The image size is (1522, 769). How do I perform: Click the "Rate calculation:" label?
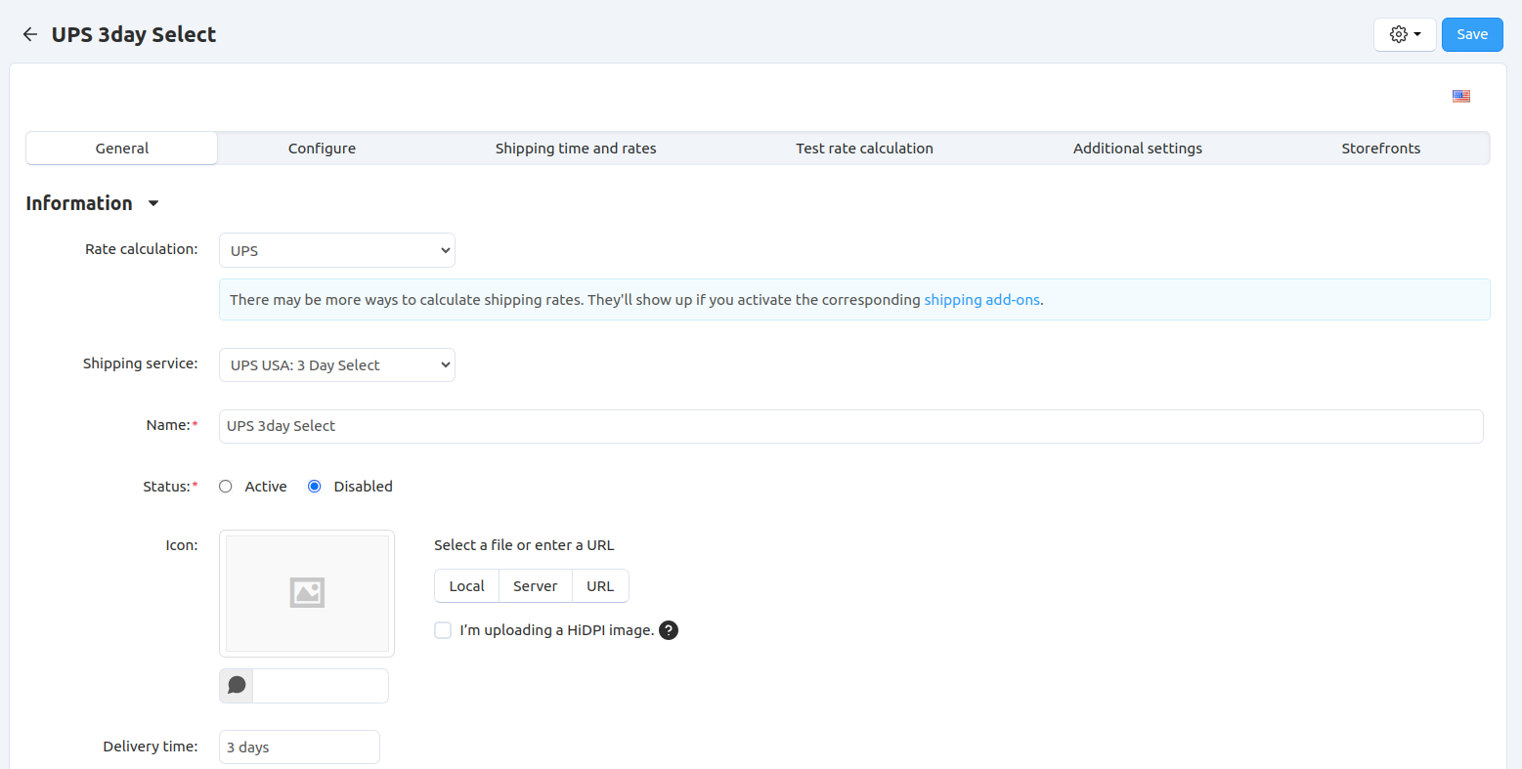point(142,249)
